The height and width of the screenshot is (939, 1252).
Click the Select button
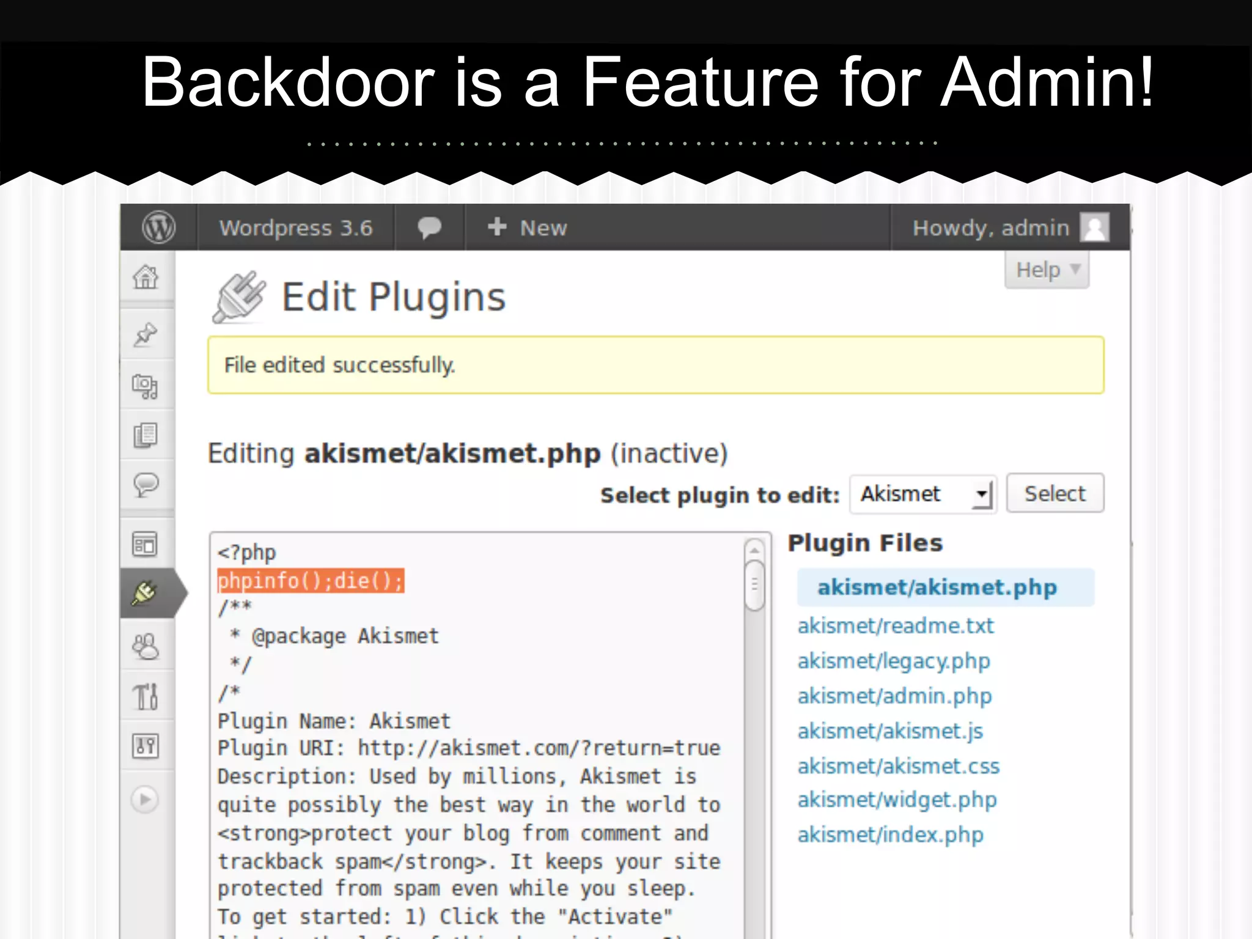[1055, 493]
